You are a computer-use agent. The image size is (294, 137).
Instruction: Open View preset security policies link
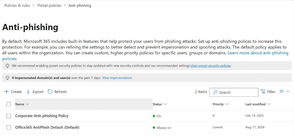point(211,66)
